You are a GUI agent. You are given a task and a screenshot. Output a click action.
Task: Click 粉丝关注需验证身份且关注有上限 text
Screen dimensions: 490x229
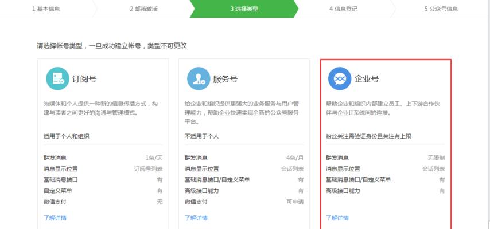pyautogui.click(x=368, y=136)
